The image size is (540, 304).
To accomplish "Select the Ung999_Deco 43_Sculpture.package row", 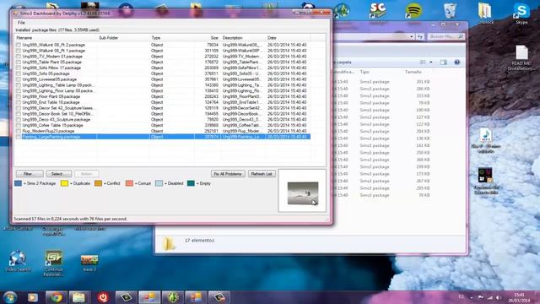I will click(x=163, y=120).
